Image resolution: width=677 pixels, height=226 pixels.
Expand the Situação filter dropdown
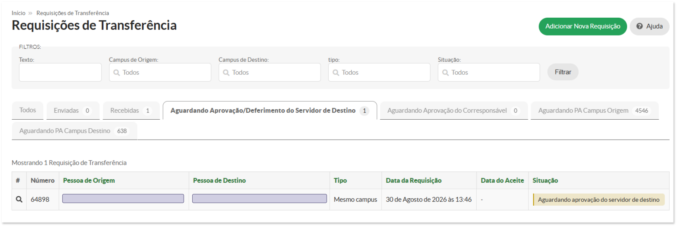489,73
